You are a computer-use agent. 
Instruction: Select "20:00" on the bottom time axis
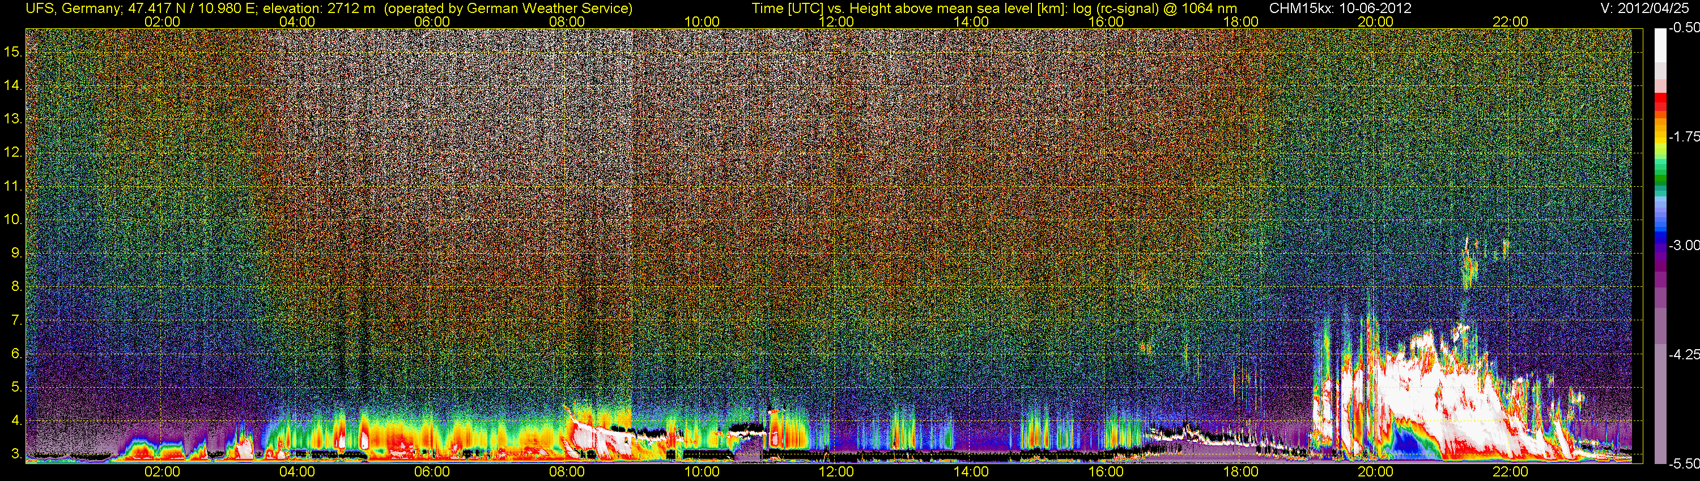point(1375,472)
